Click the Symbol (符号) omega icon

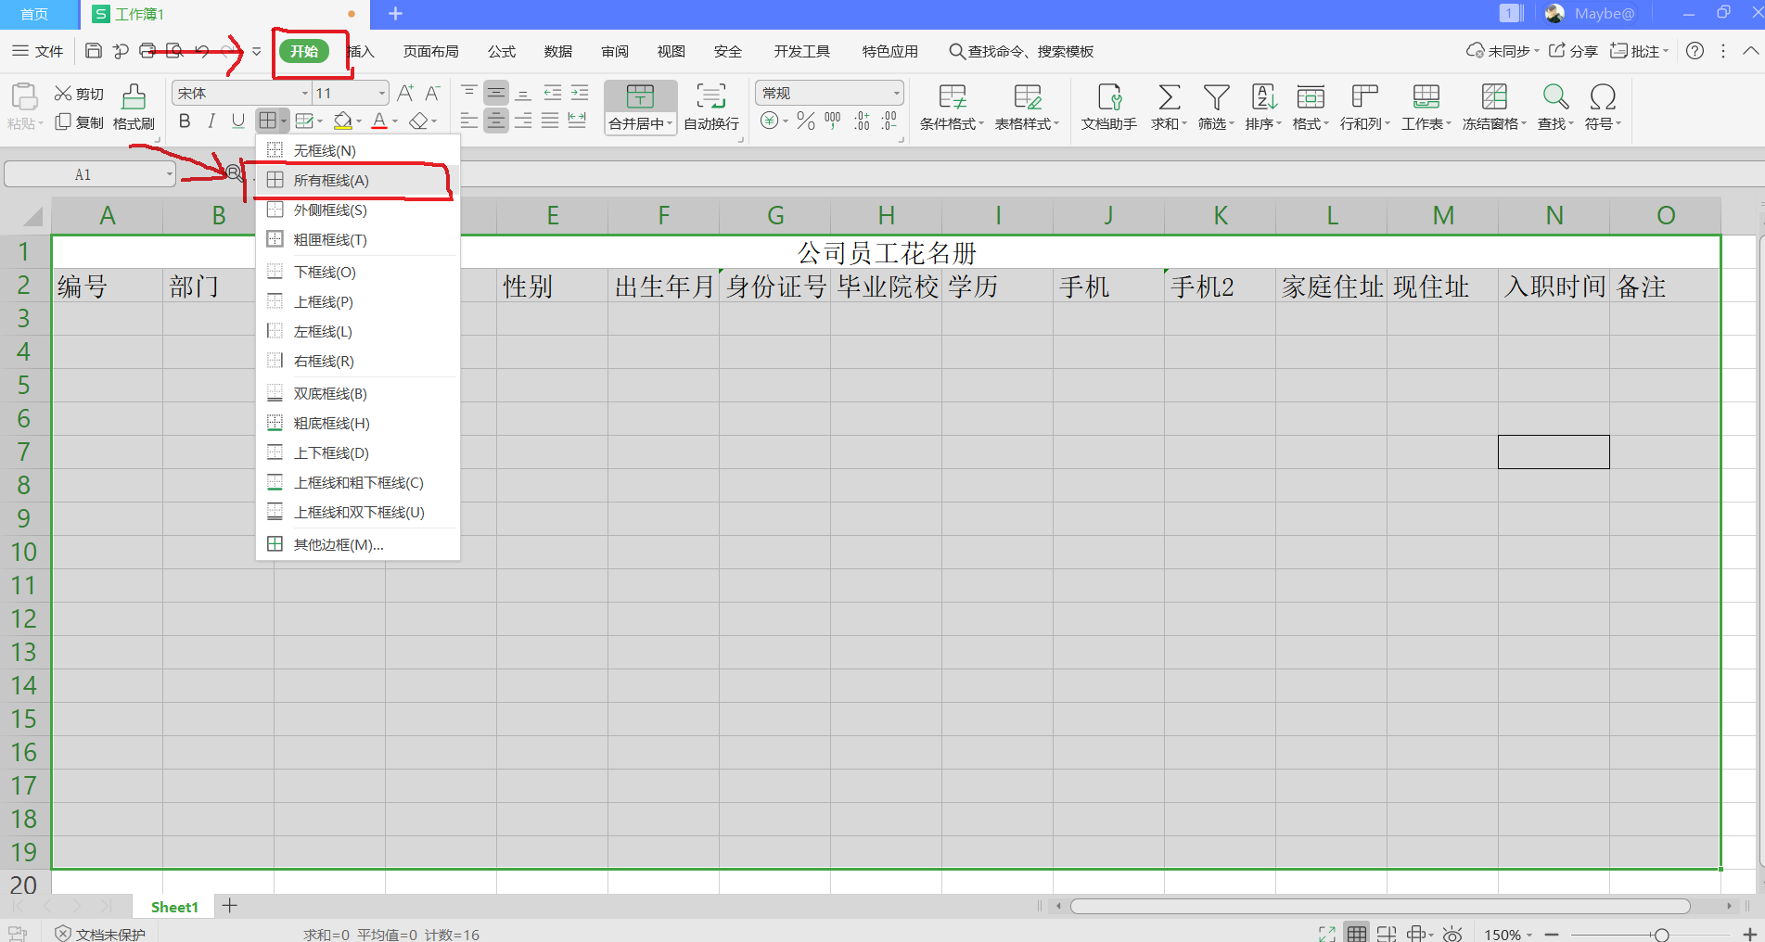[x=1603, y=97]
